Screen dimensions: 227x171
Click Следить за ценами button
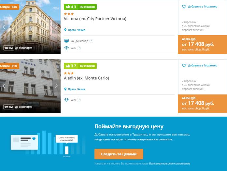119,154
